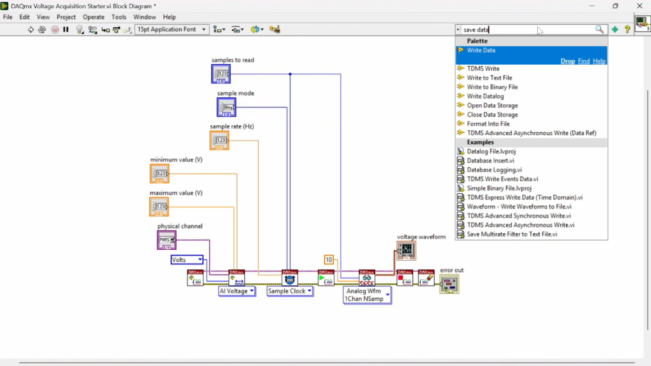Open the Operate menu
This screenshot has height=366, width=651.
pos(93,17)
